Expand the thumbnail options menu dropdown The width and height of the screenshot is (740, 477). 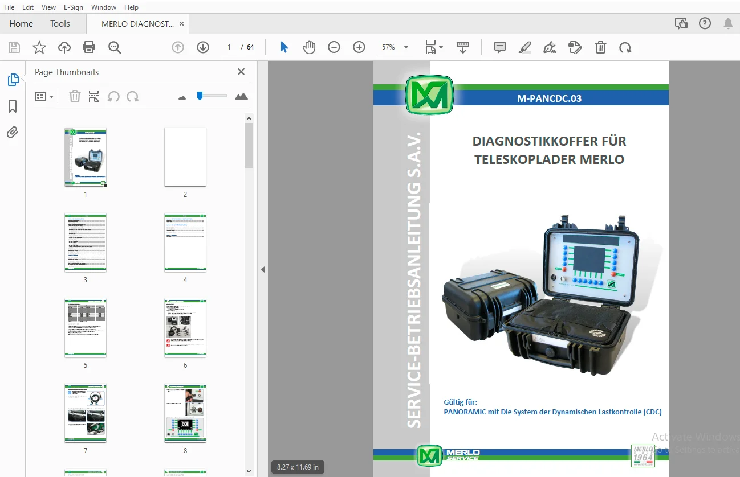click(44, 96)
